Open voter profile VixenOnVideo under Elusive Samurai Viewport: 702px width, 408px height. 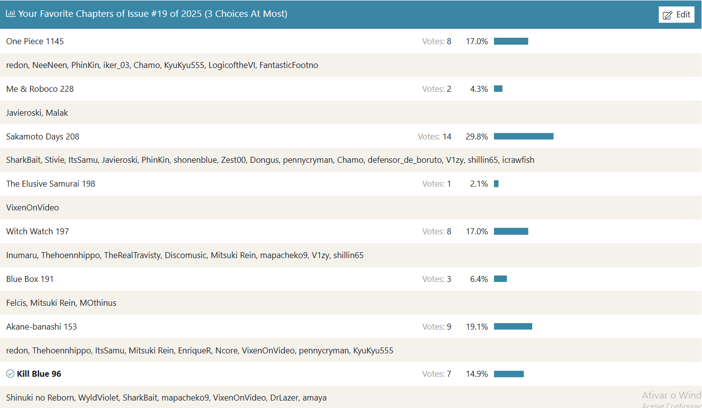(x=32, y=207)
